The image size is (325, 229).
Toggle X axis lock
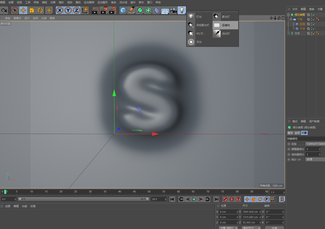coord(60,10)
